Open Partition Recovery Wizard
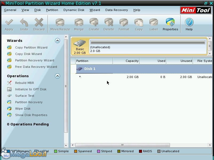This screenshot has height=160, width=214. click(34, 60)
